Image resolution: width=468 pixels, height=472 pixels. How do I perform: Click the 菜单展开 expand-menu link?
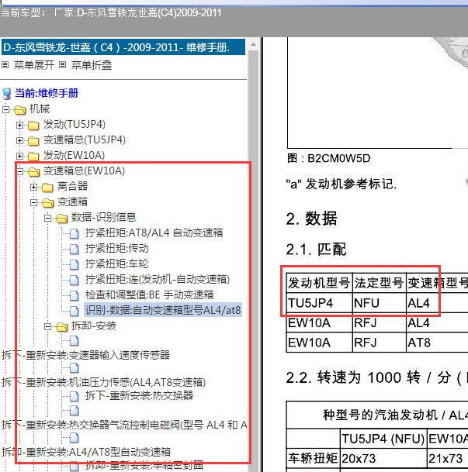33,65
